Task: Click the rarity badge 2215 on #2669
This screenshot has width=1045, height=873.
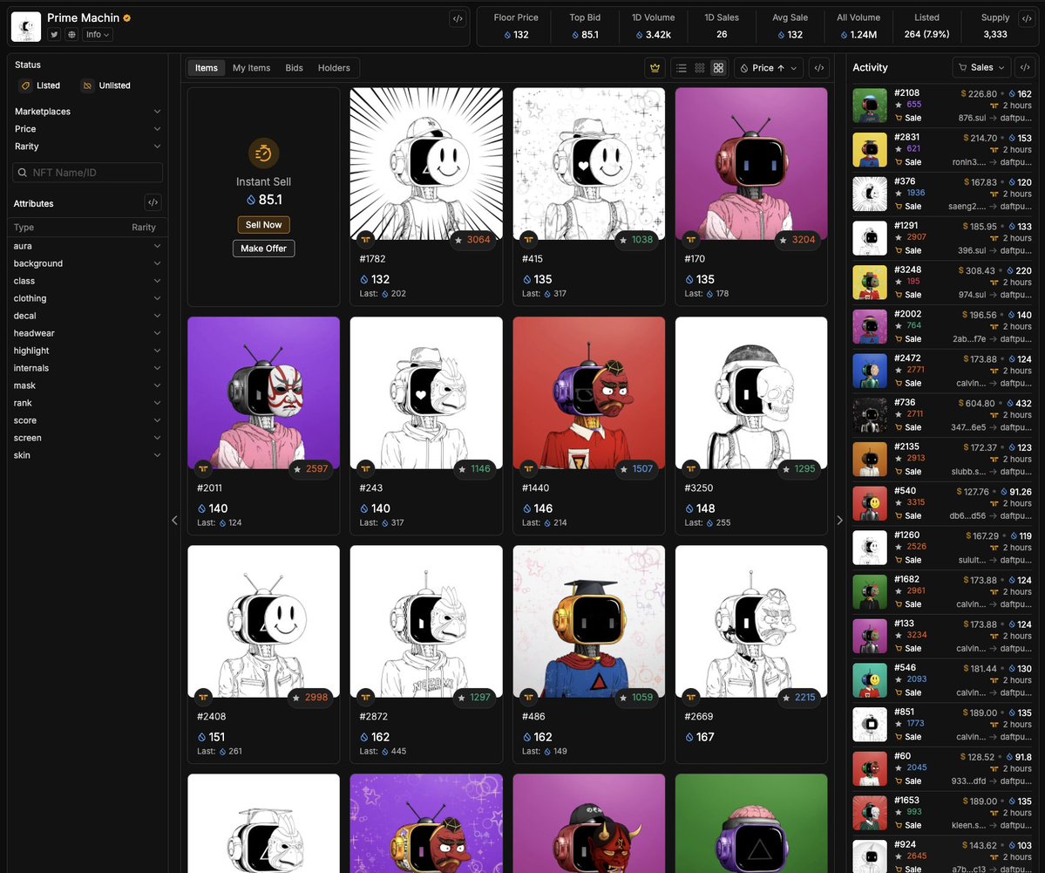Action: [x=797, y=698]
